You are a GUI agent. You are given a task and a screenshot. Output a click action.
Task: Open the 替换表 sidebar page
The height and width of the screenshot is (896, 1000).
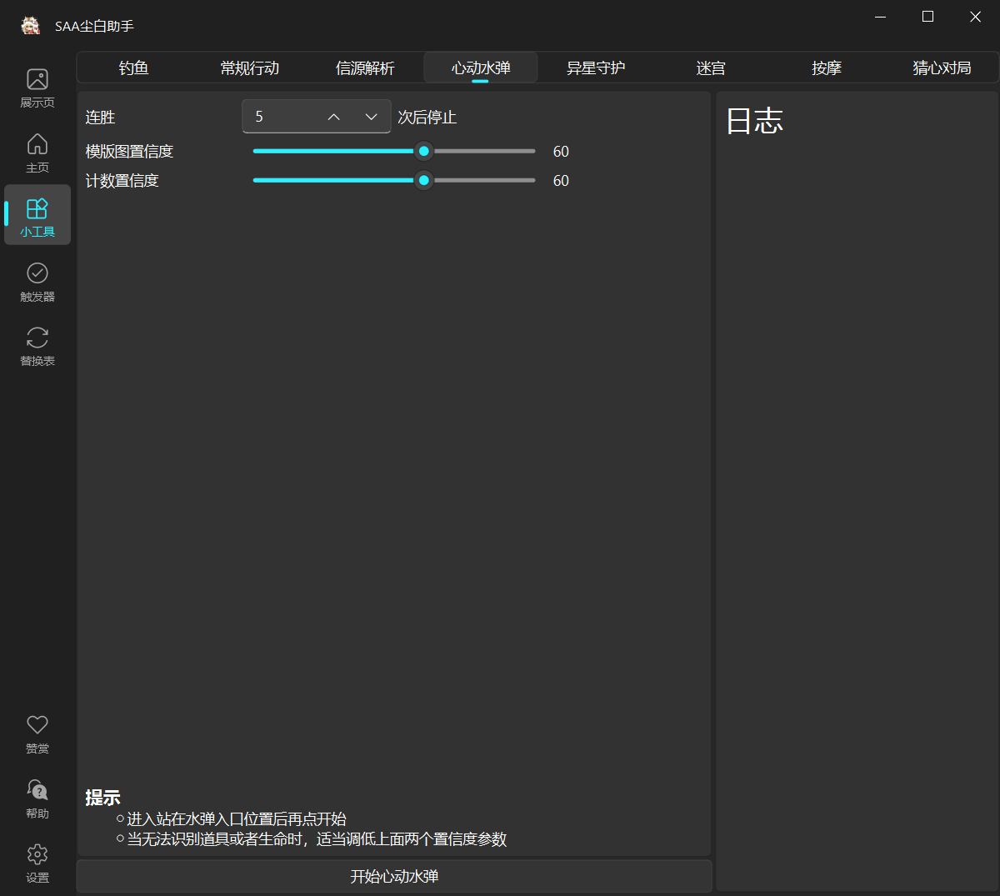37,347
